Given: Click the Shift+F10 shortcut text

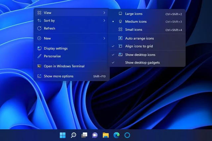Looking at the screenshot, I should click(x=99, y=76).
